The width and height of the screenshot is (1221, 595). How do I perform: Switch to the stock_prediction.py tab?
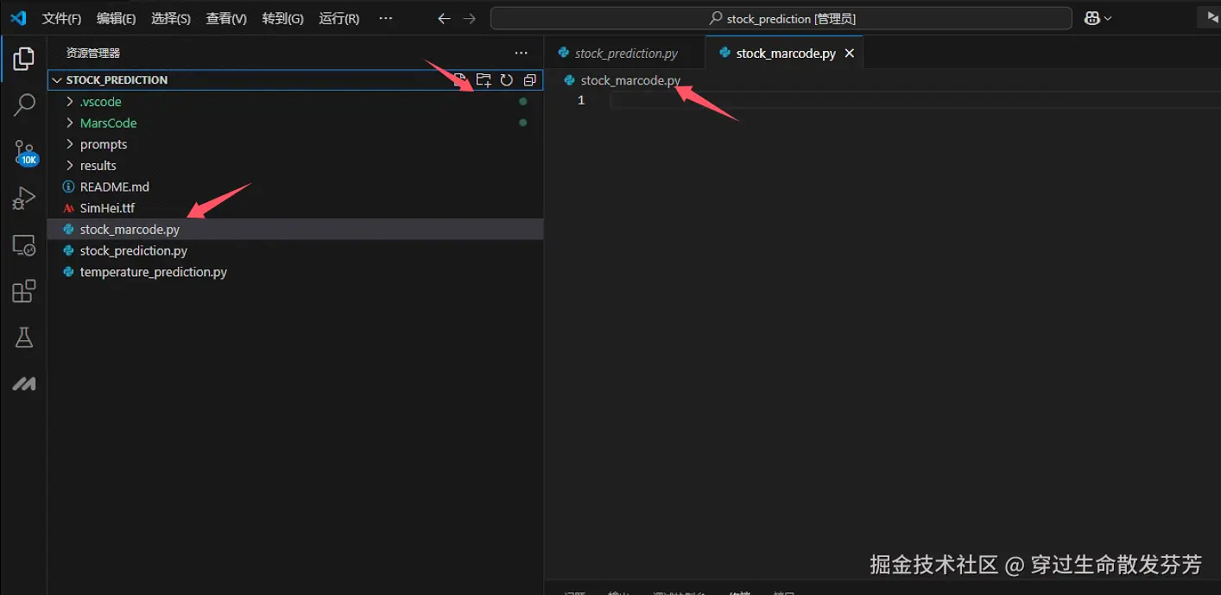[625, 53]
